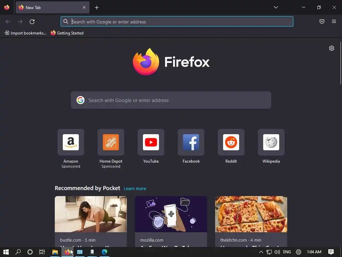Open Windows taskbar search
Screen dimensions: 342x257
coord(18,252)
